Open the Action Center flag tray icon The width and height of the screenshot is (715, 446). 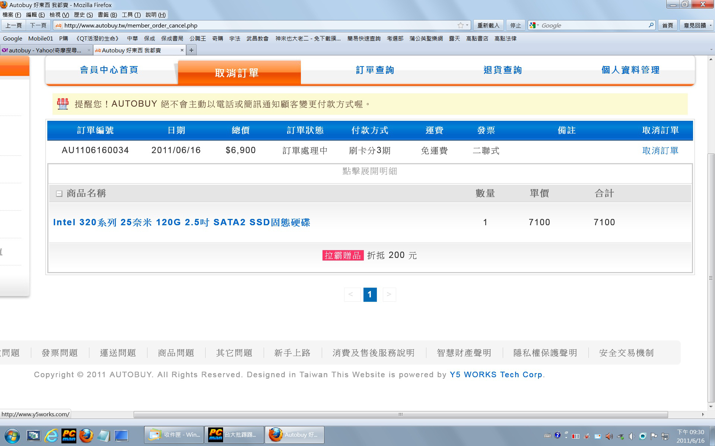pos(654,436)
